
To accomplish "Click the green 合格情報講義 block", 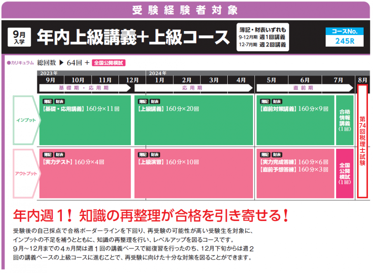I will [x=345, y=120].
